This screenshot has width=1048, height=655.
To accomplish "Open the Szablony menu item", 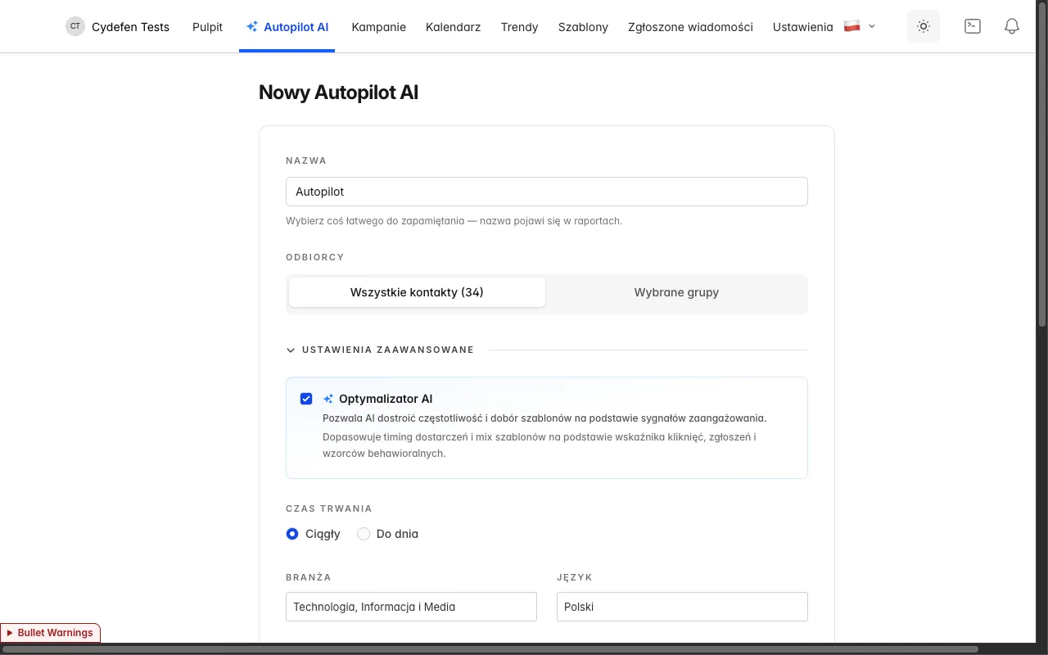I will 583,27.
